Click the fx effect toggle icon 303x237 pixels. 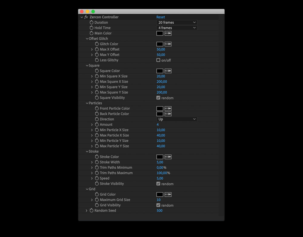(86, 17)
